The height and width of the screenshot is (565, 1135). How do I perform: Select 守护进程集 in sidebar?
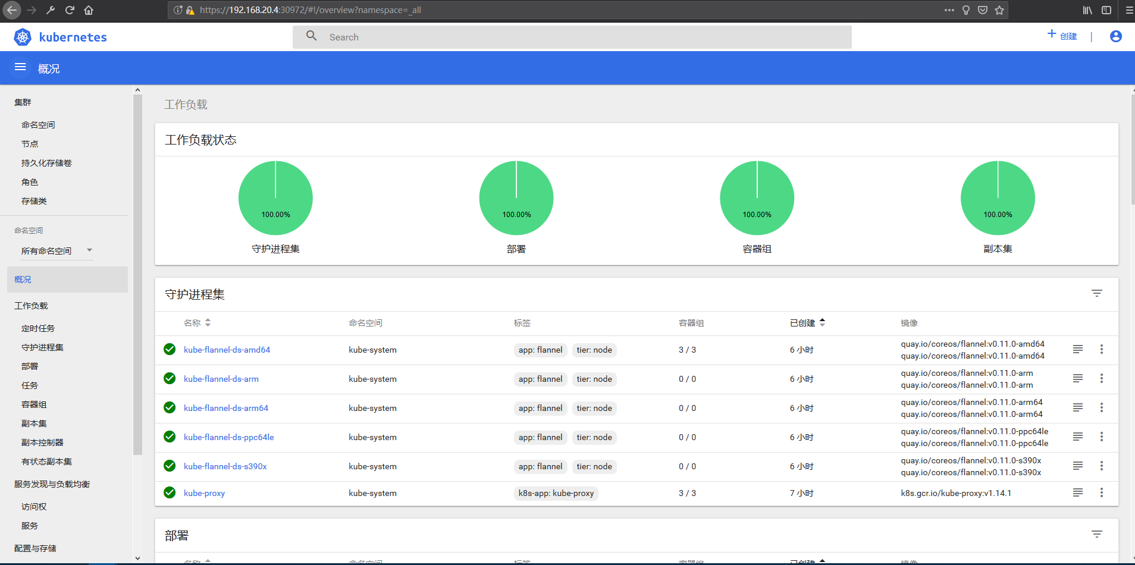42,347
